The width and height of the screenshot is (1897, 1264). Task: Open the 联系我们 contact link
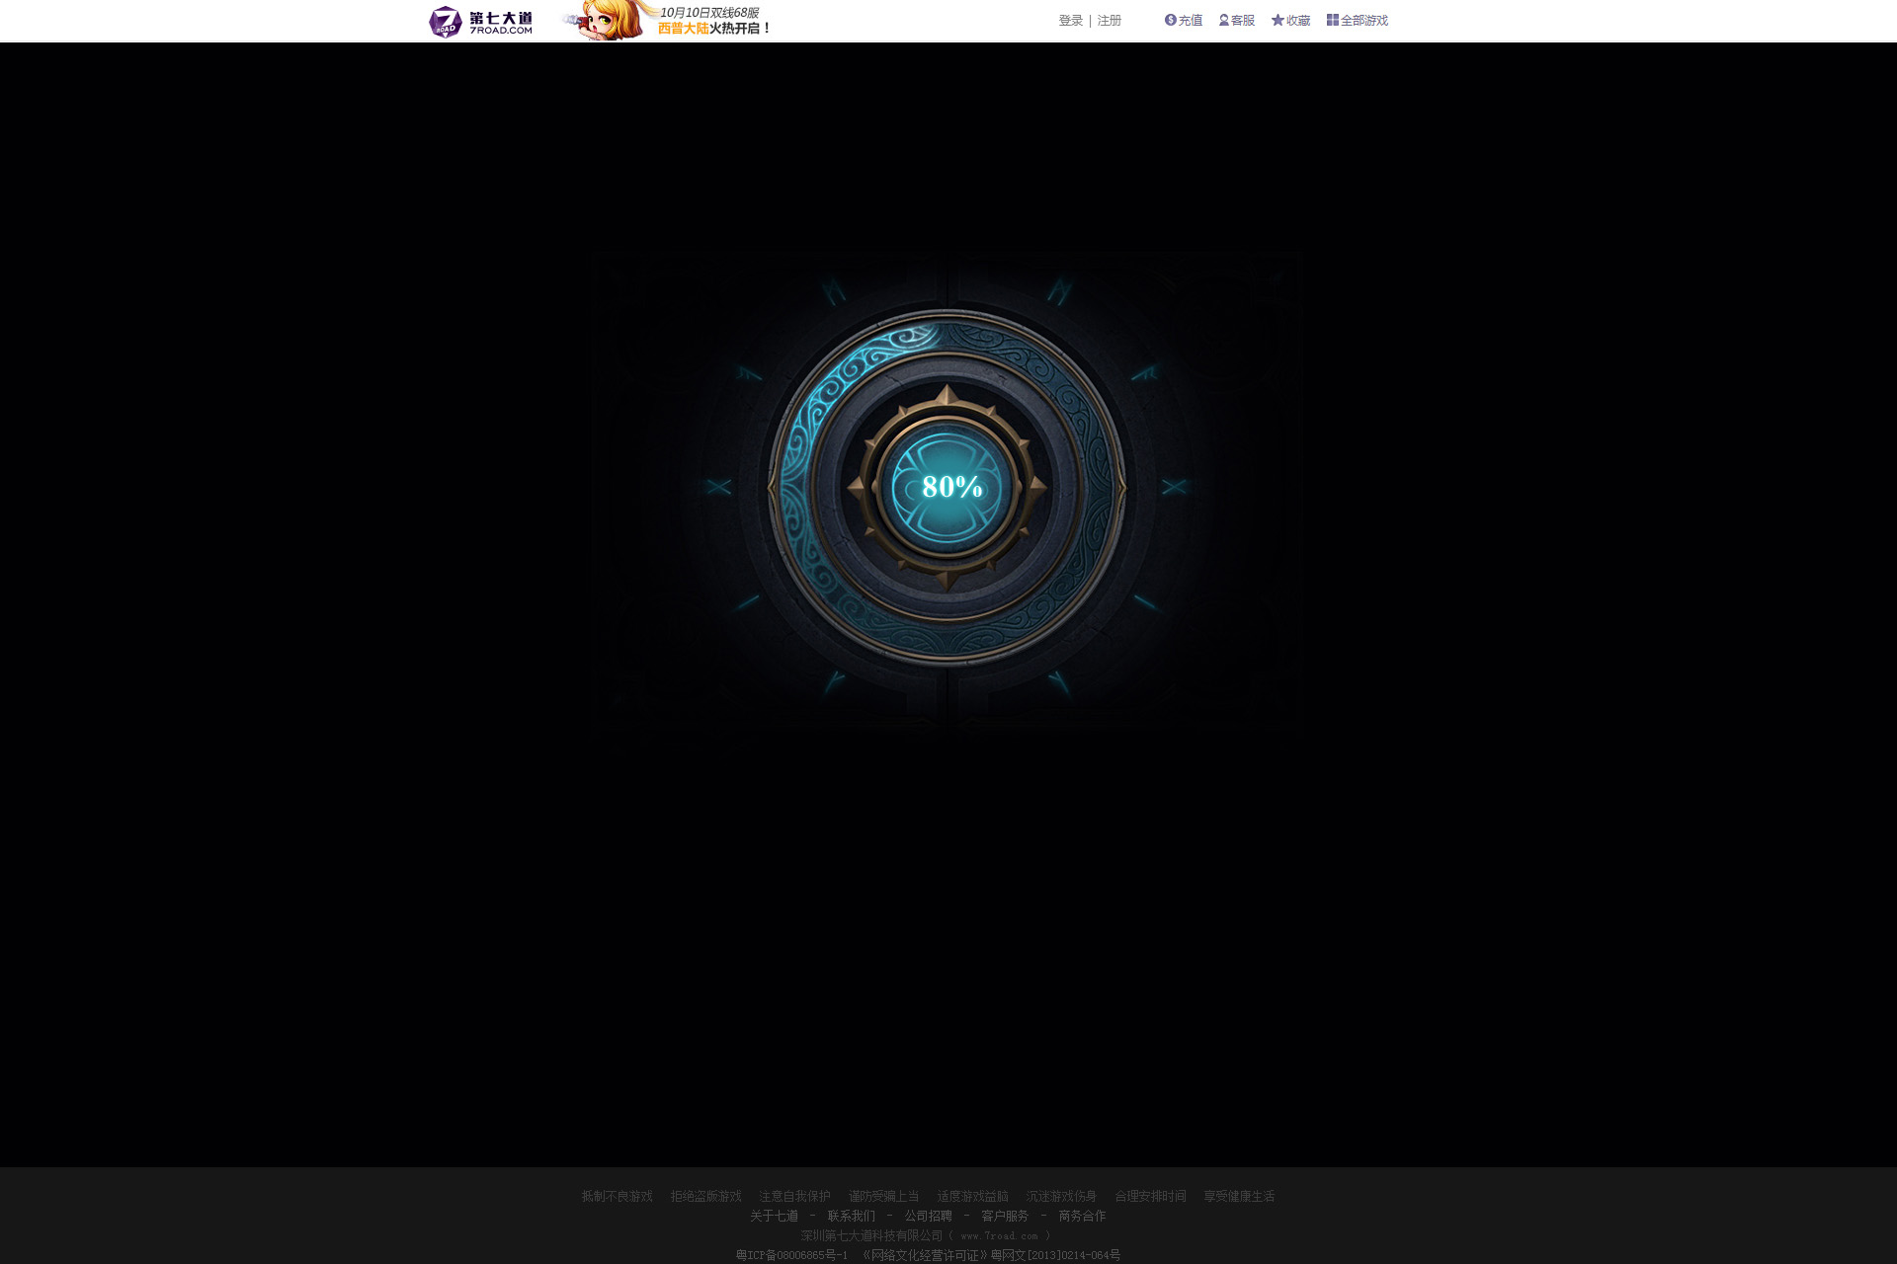point(852,1217)
